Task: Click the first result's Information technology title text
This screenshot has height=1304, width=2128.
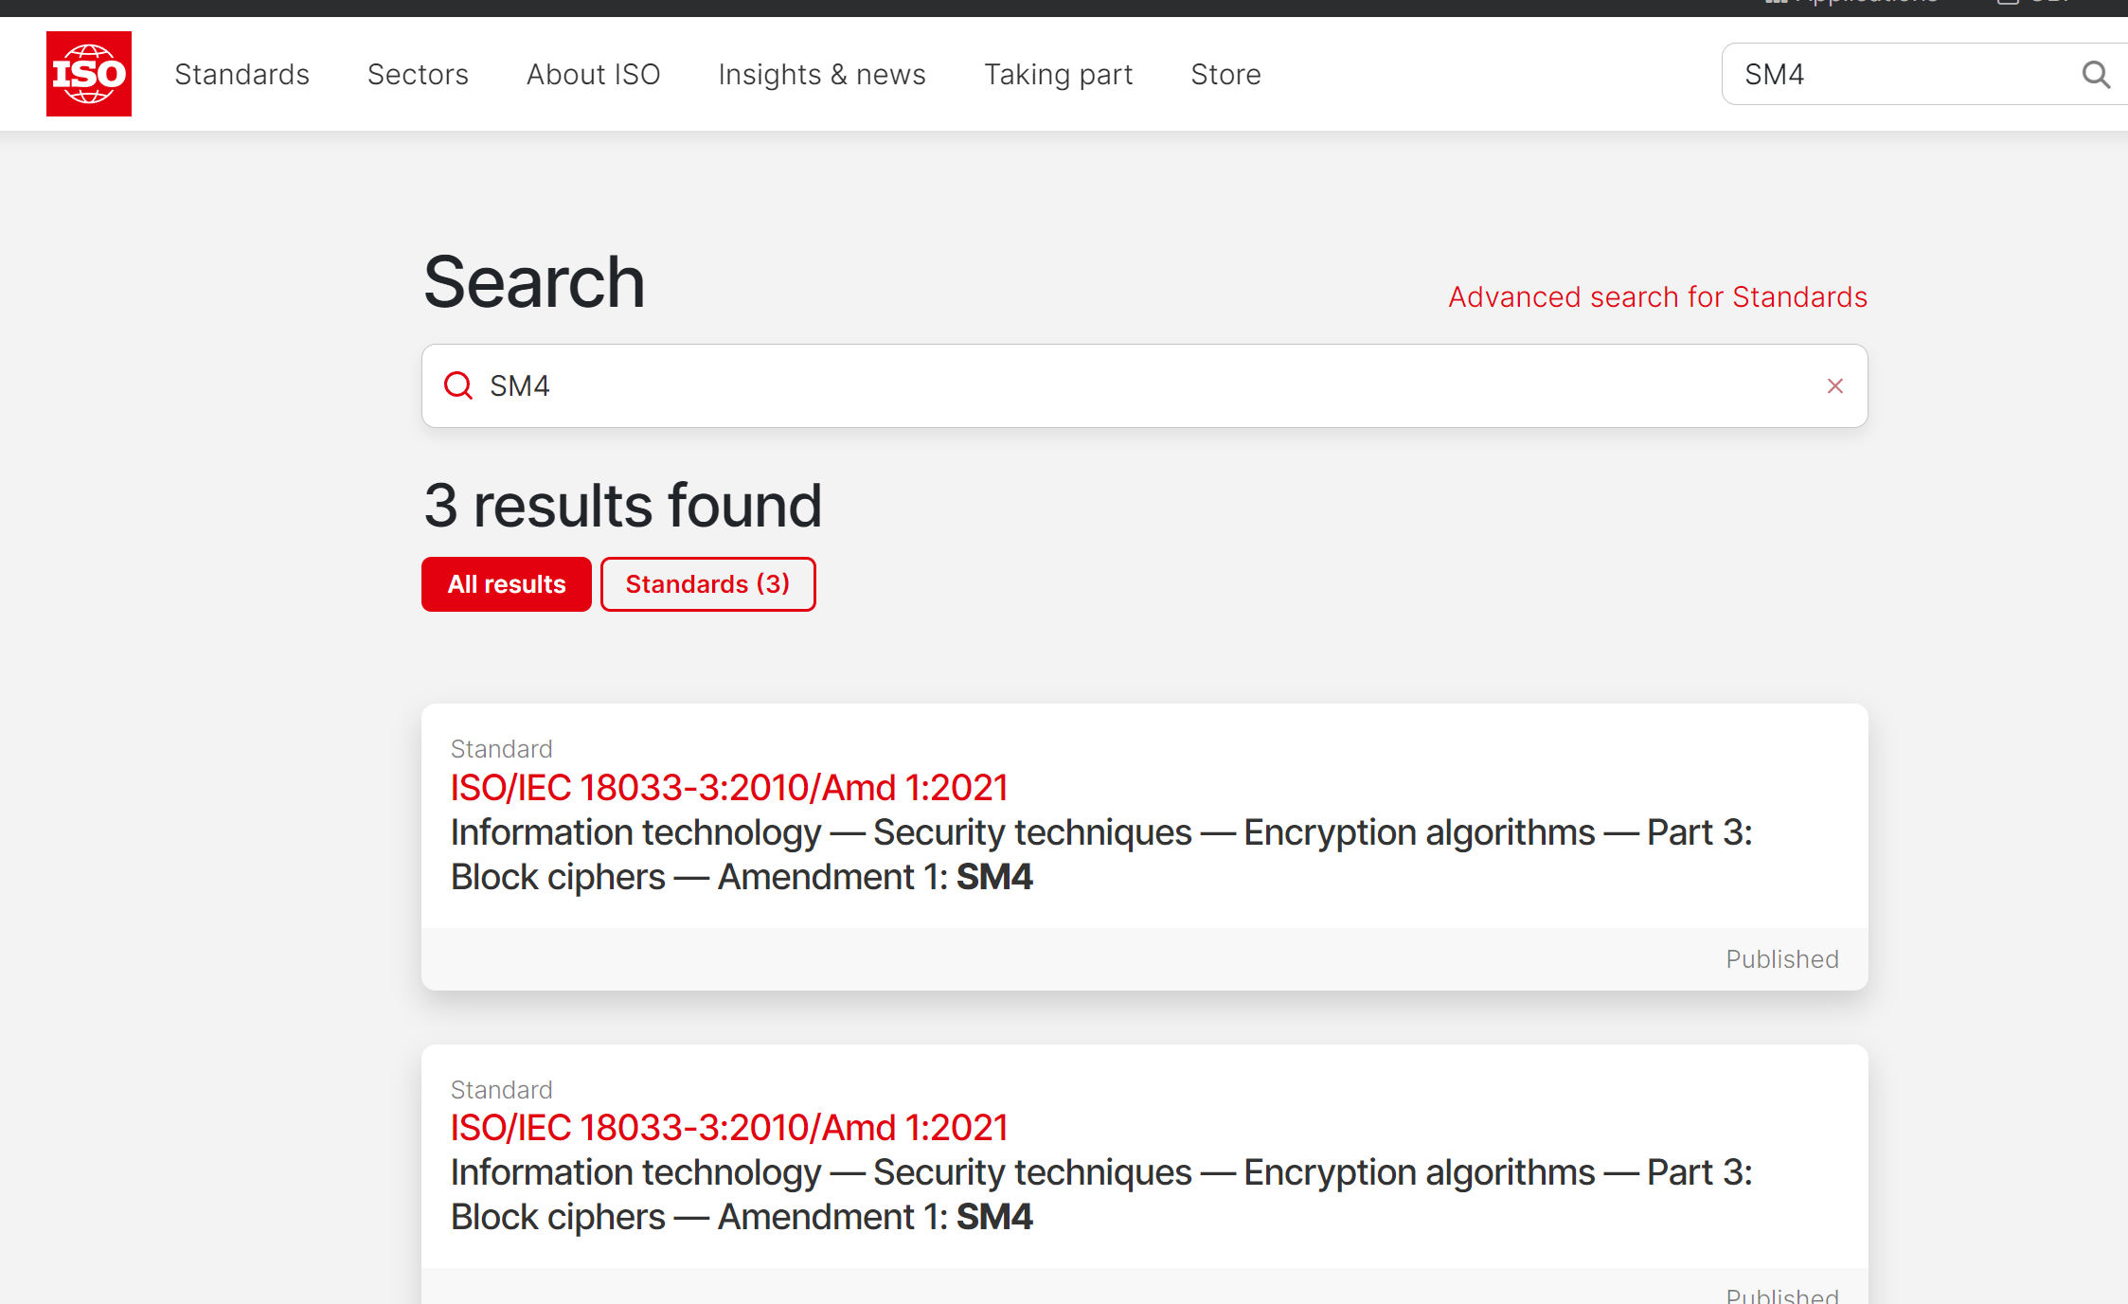Action: point(1101,854)
